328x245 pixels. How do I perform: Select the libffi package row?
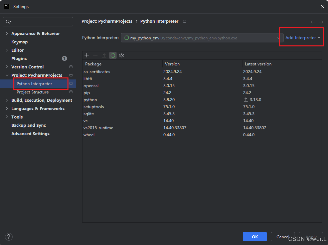pos(202,78)
